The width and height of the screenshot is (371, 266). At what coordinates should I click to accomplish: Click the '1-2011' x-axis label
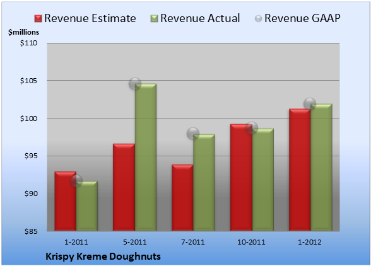point(76,242)
